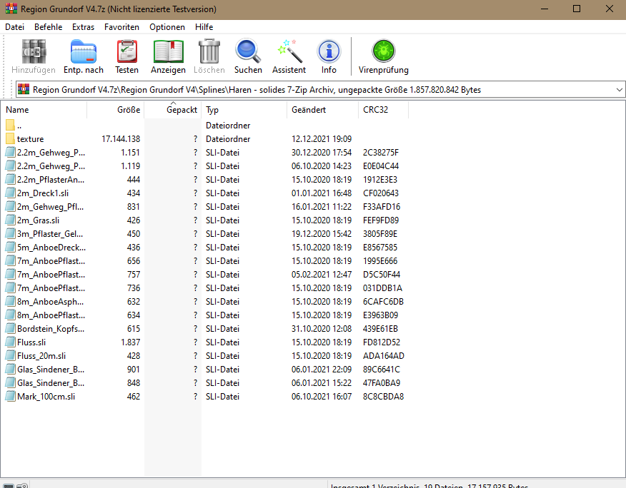Open the Anzeigen viewer icon
This screenshot has height=488, width=626.
[168, 52]
